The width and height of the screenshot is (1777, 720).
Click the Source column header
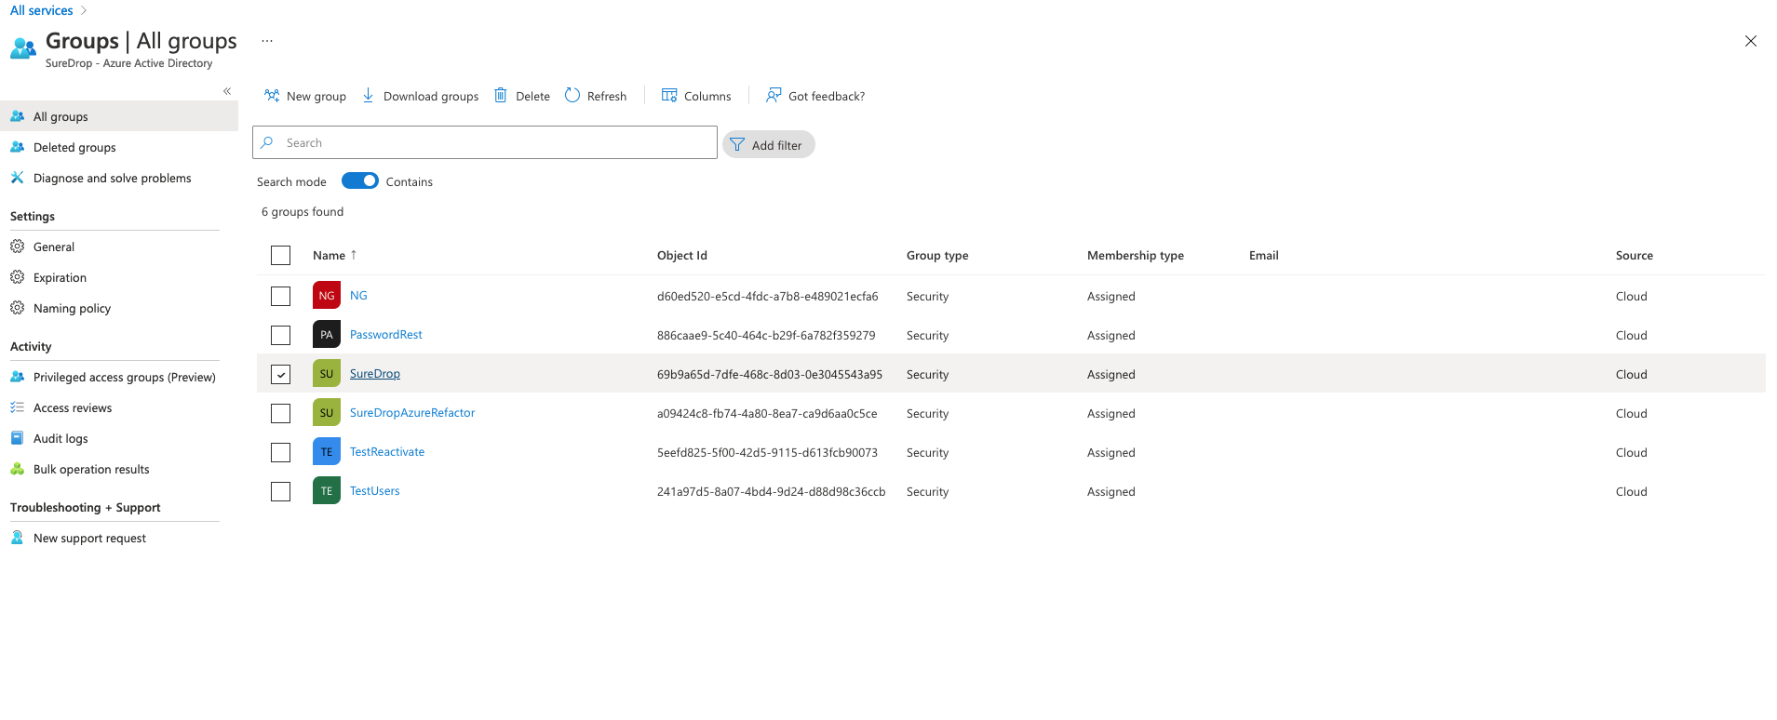pyautogui.click(x=1635, y=255)
